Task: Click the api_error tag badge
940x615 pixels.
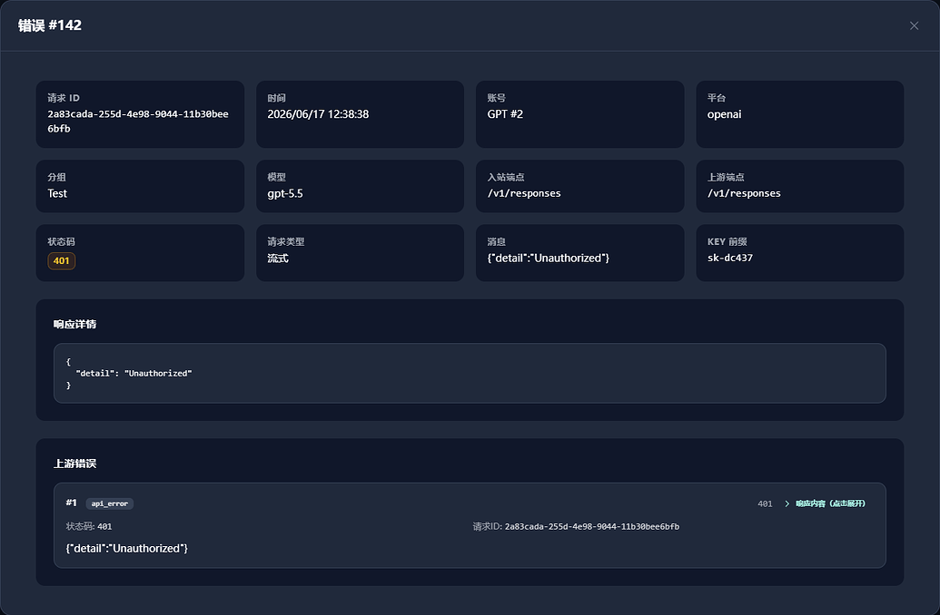Action: [x=109, y=503]
